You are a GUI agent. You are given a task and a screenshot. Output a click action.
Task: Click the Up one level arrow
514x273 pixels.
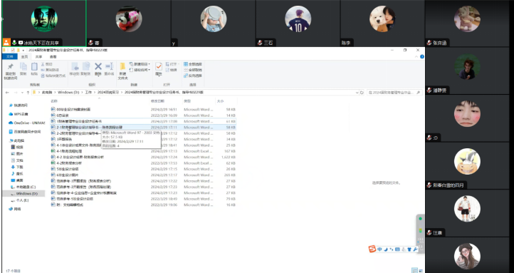coord(28,93)
